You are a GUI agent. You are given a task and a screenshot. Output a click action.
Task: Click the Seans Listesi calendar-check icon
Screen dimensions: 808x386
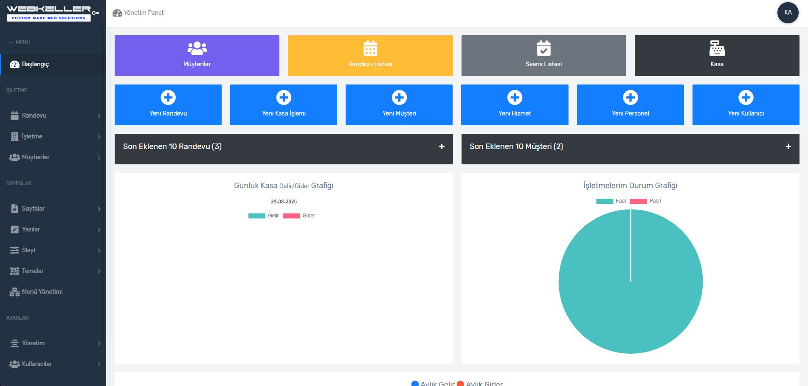pos(543,48)
